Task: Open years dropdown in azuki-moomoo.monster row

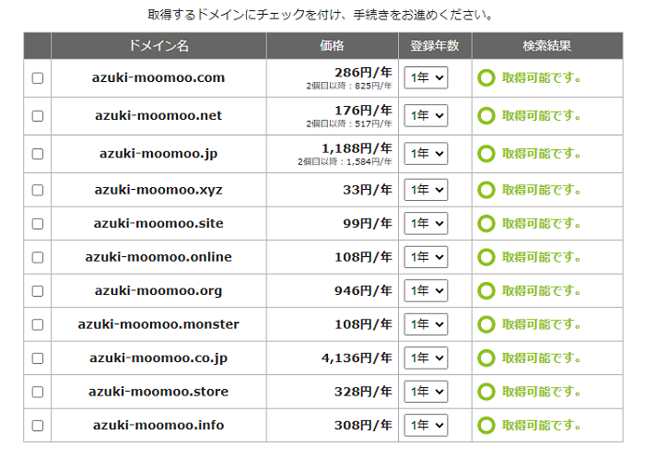Action: click(426, 324)
